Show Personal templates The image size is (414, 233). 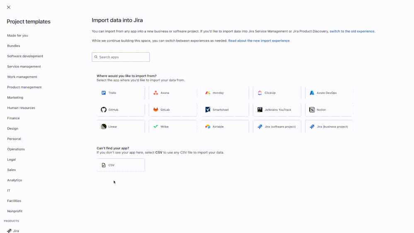tap(14, 139)
